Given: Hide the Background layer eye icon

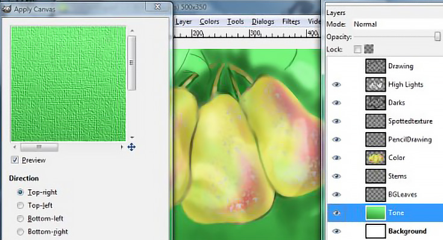Looking at the screenshot, I should click(336, 231).
